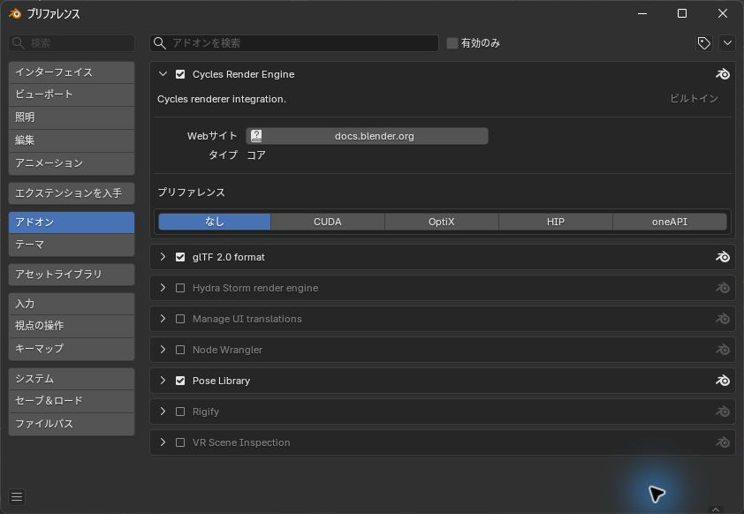744x514 pixels.
Task: Click the Cycles renderer integration. description text
Action: pyautogui.click(x=222, y=99)
